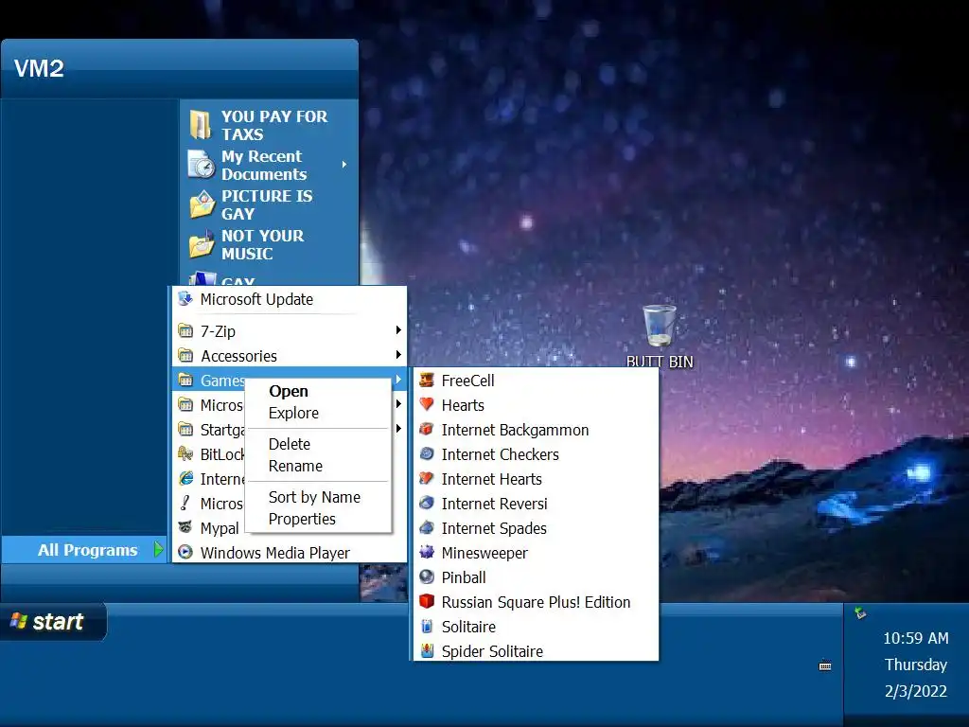
Task: Click the 7-Zip folder icon
Action: 185,331
